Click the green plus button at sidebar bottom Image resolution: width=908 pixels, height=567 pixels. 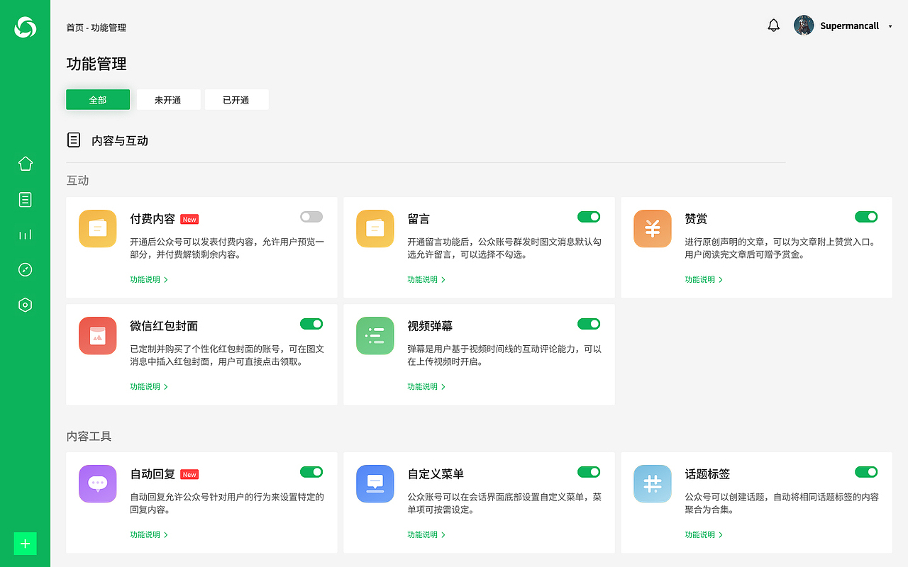pyautogui.click(x=25, y=544)
